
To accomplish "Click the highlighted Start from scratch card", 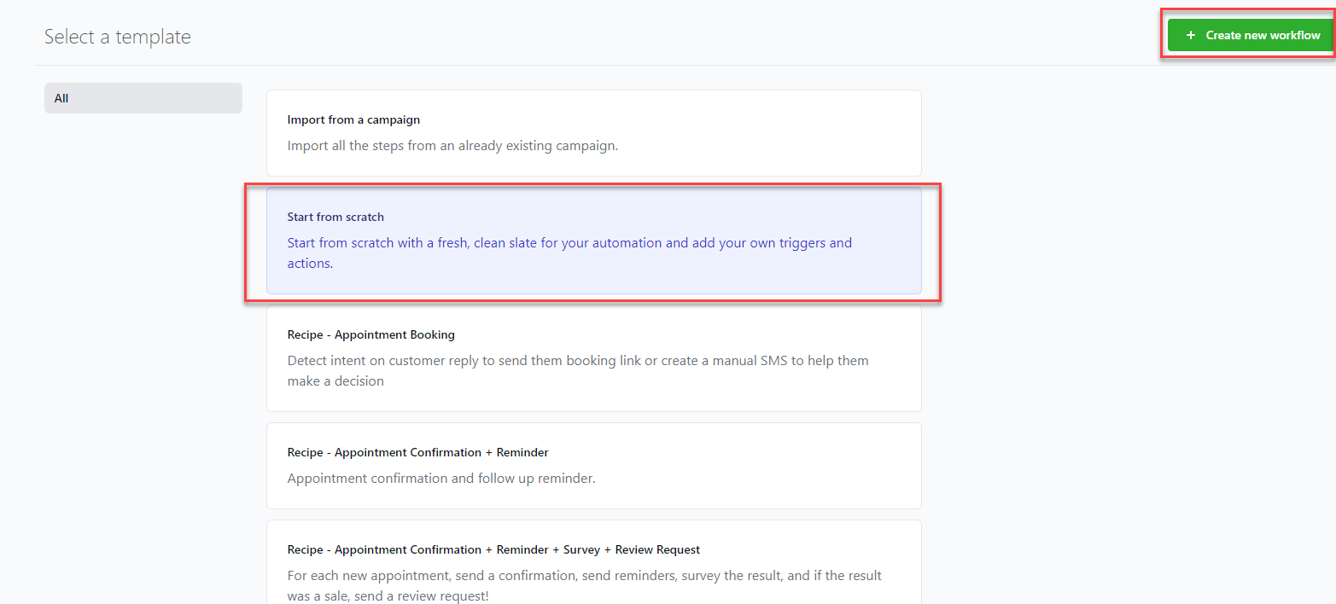I will pos(593,241).
